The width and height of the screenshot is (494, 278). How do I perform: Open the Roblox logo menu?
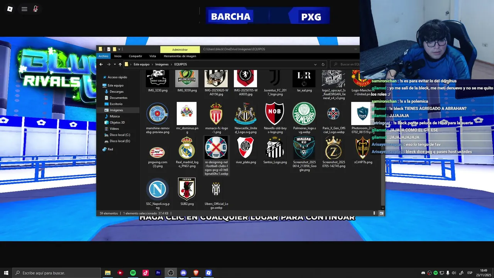coord(10,9)
